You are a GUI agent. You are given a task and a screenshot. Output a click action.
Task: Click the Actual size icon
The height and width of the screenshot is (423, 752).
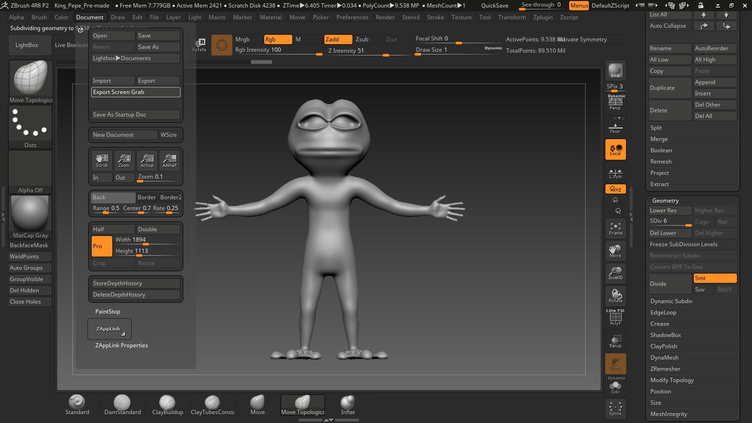pos(147,160)
